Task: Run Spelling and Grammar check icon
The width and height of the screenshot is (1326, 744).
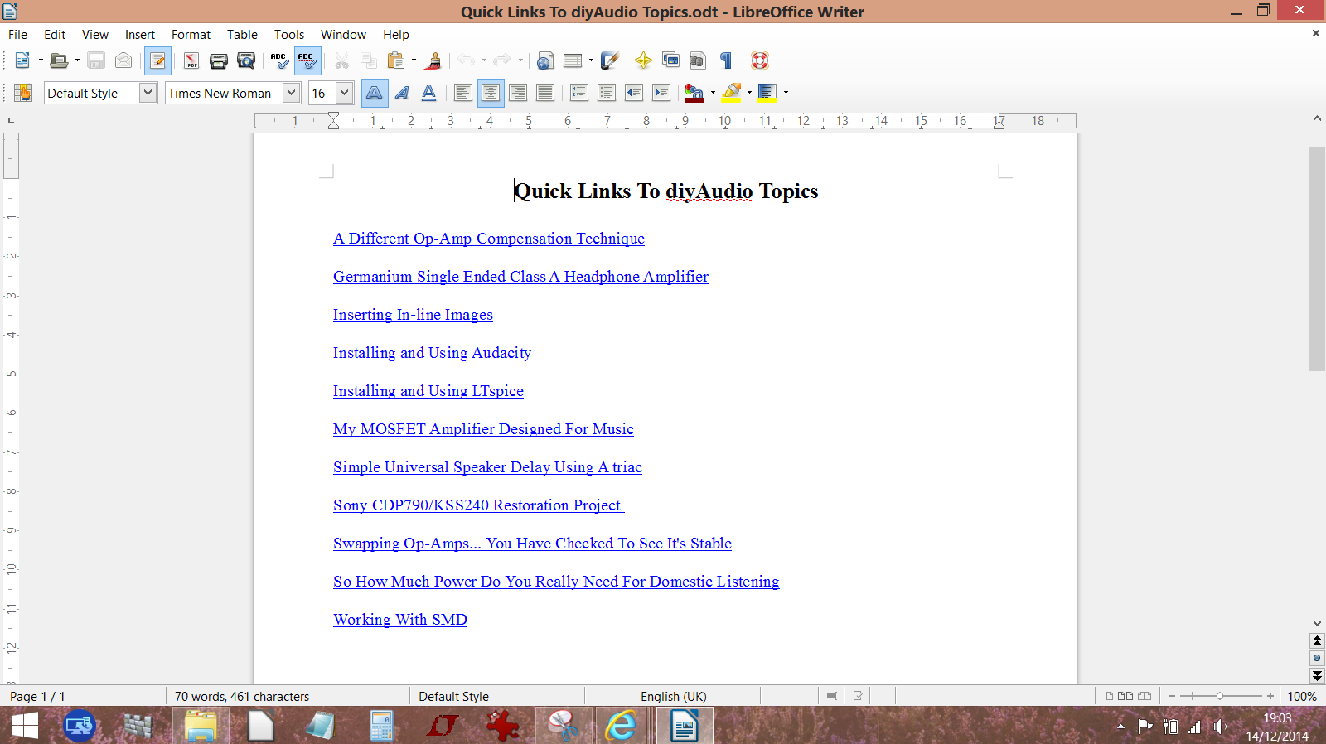Action: tap(279, 60)
